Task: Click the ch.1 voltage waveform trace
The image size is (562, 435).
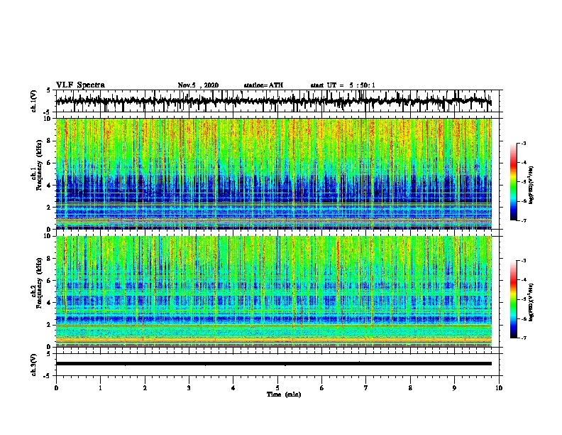Action: [273, 101]
